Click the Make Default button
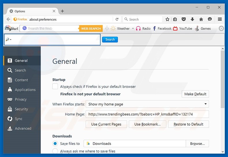Screen dimensions: 228x157 point(195,94)
